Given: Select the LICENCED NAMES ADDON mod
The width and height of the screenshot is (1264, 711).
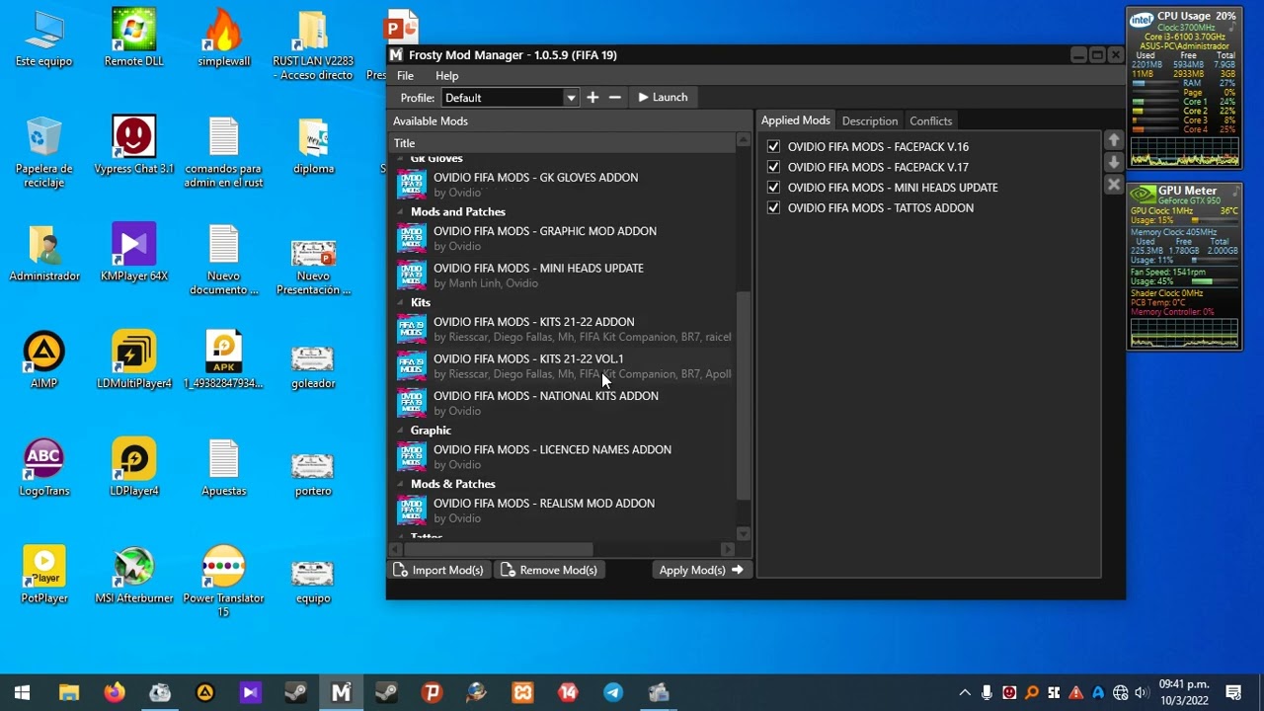Looking at the screenshot, I should coord(565,456).
